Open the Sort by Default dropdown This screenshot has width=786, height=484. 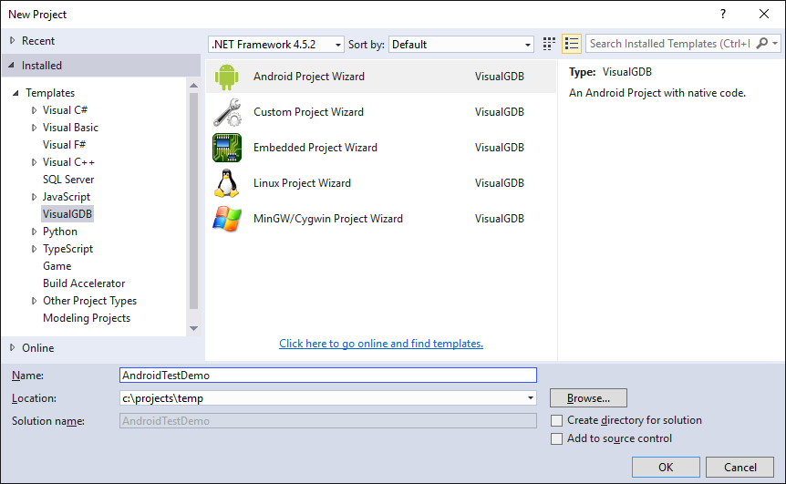[461, 45]
